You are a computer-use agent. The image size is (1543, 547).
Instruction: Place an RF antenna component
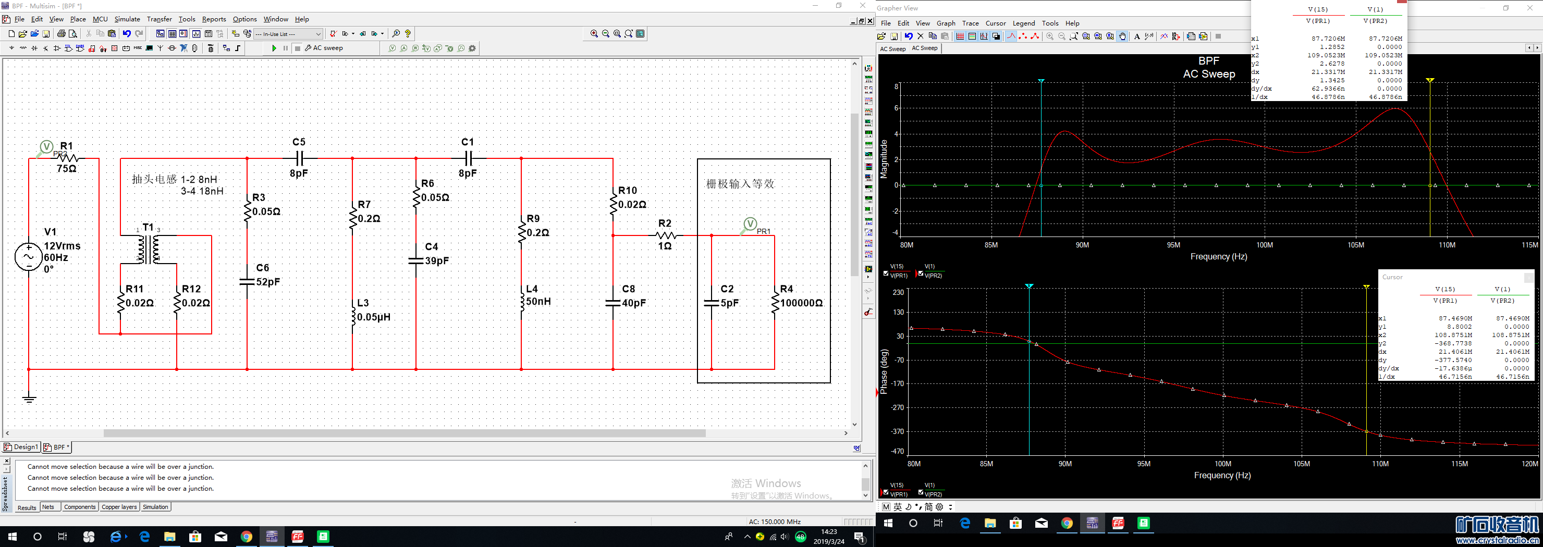(x=161, y=48)
